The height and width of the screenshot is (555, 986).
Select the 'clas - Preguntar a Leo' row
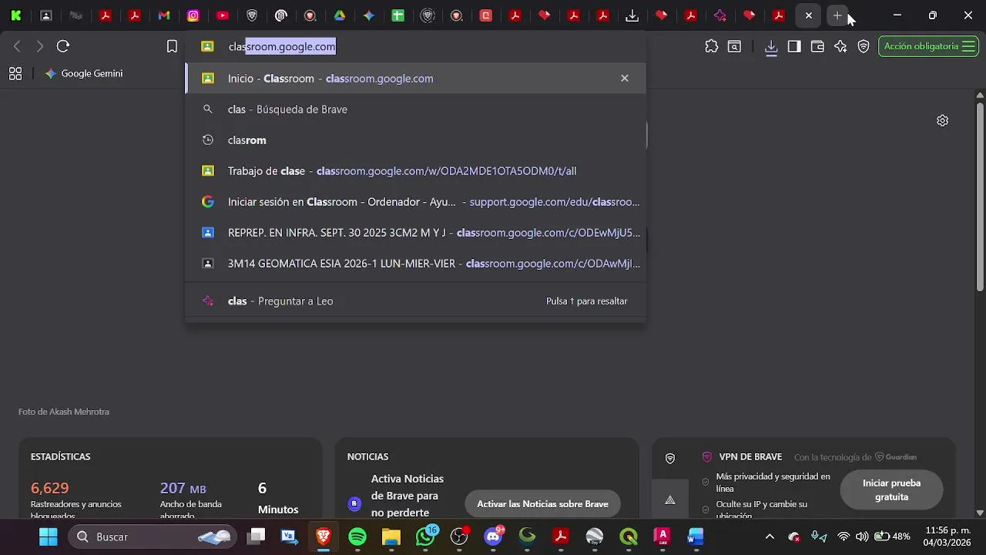click(x=415, y=301)
